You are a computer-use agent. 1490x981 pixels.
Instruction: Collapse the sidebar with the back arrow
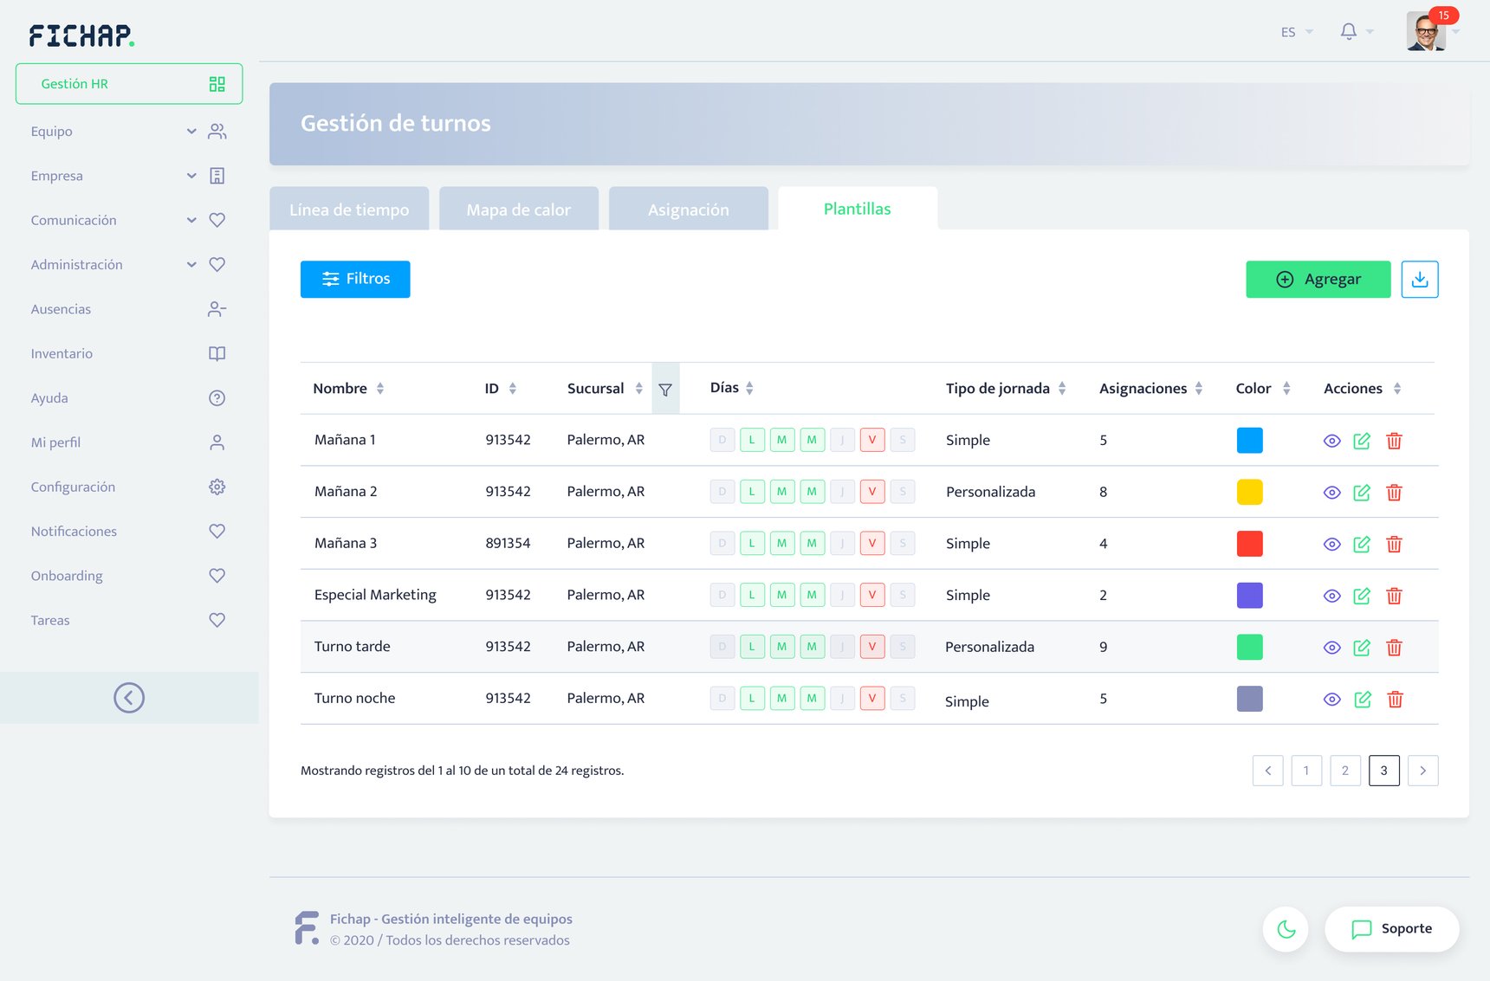pos(129,698)
